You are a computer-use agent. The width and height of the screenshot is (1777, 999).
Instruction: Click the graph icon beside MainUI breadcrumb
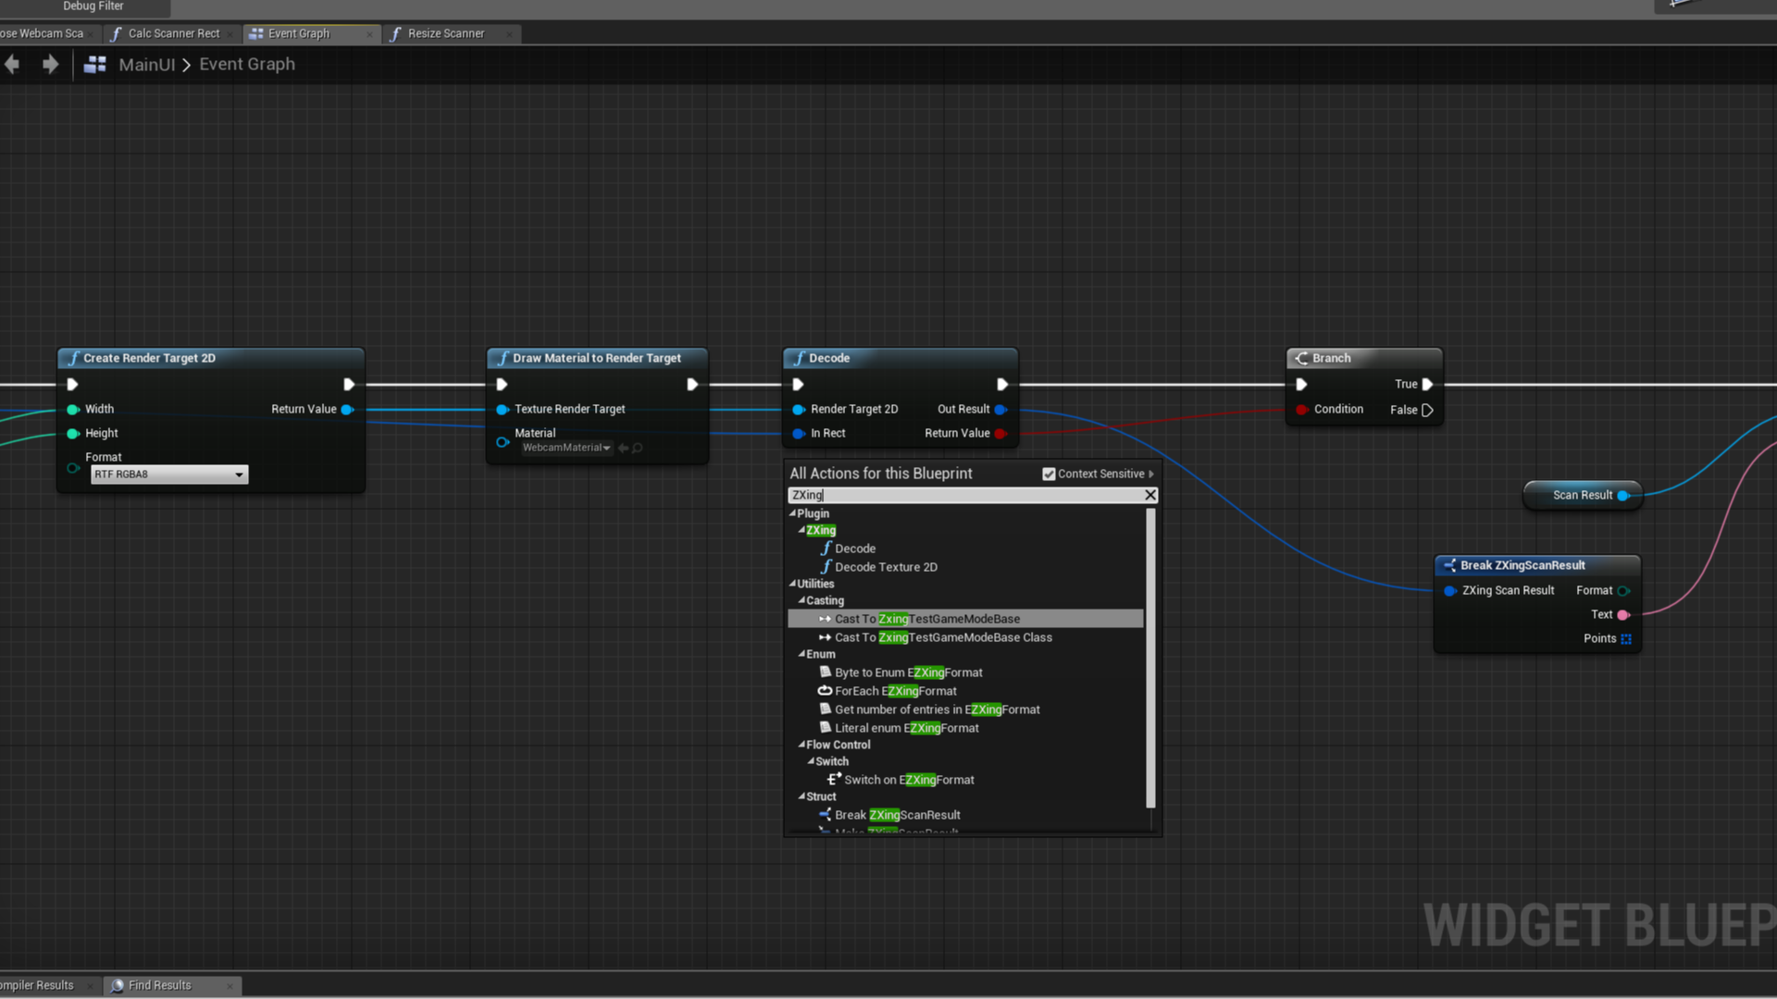94,65
